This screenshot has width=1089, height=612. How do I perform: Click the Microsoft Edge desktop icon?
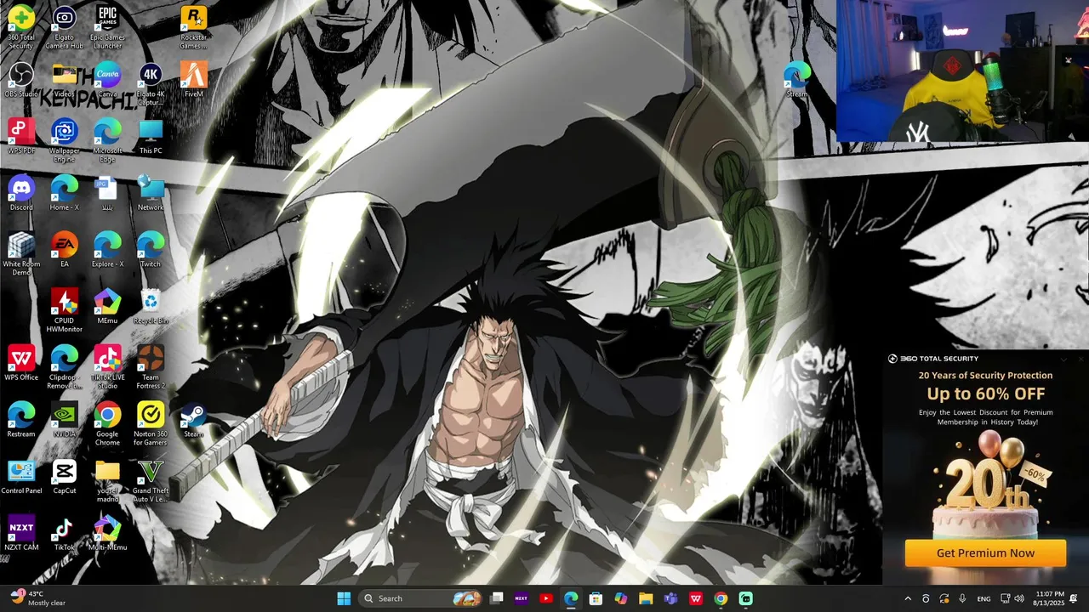pos(107,141)
